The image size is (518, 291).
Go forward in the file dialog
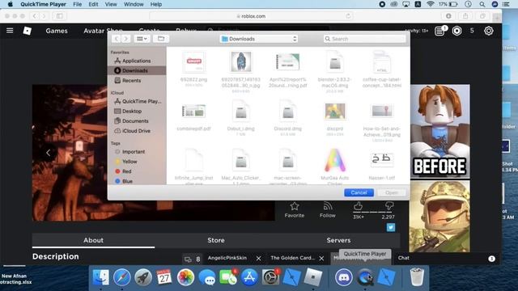coord(126,39)
